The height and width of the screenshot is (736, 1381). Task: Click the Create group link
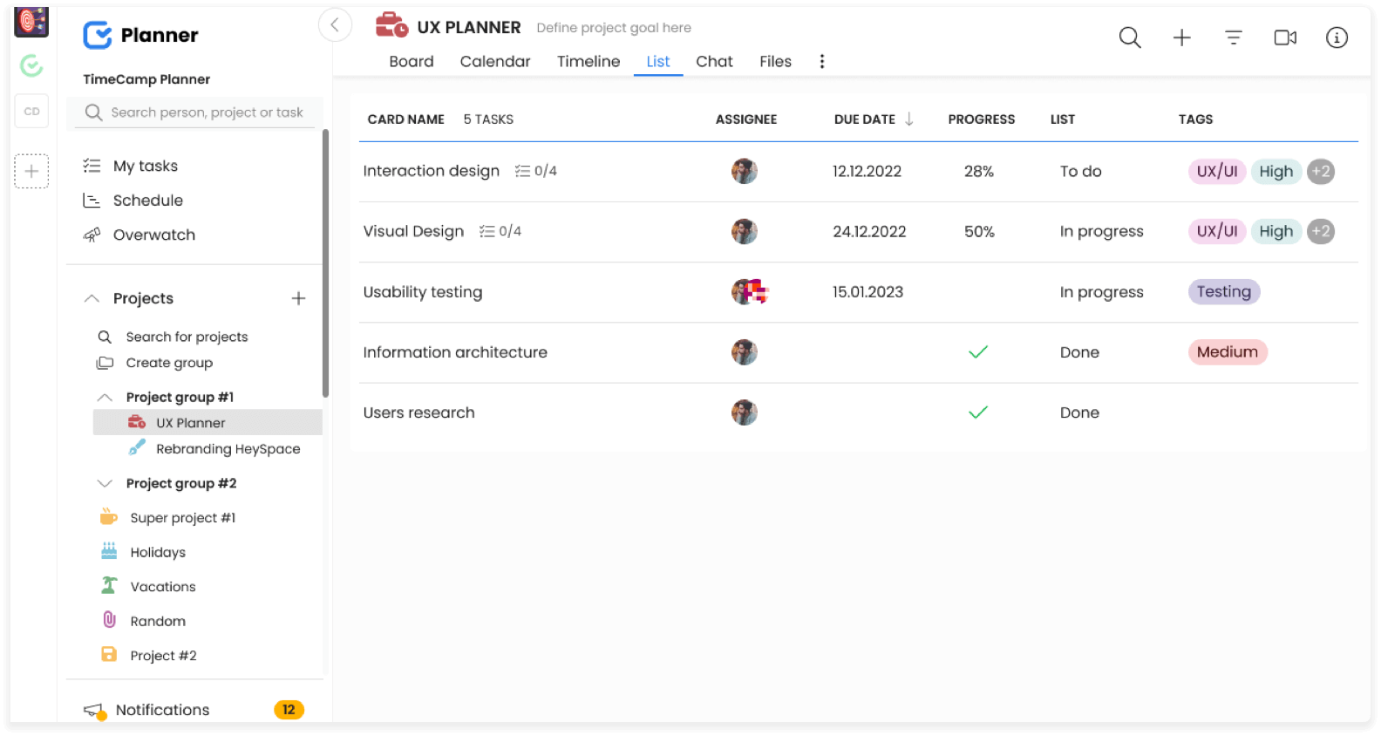[x=169, y=363]
